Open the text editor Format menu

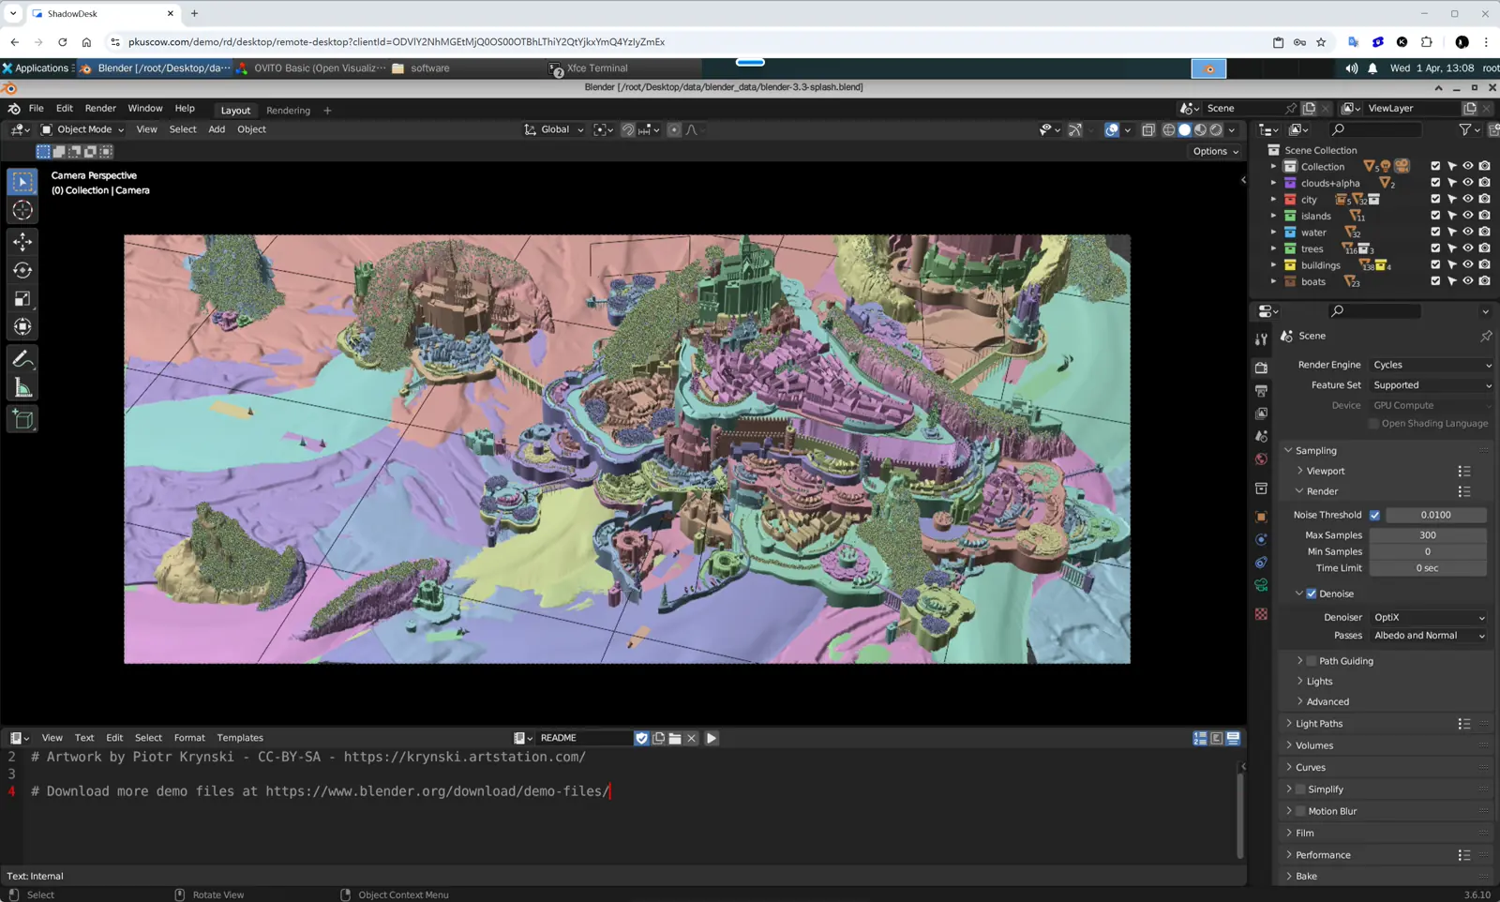coord(189,738)
